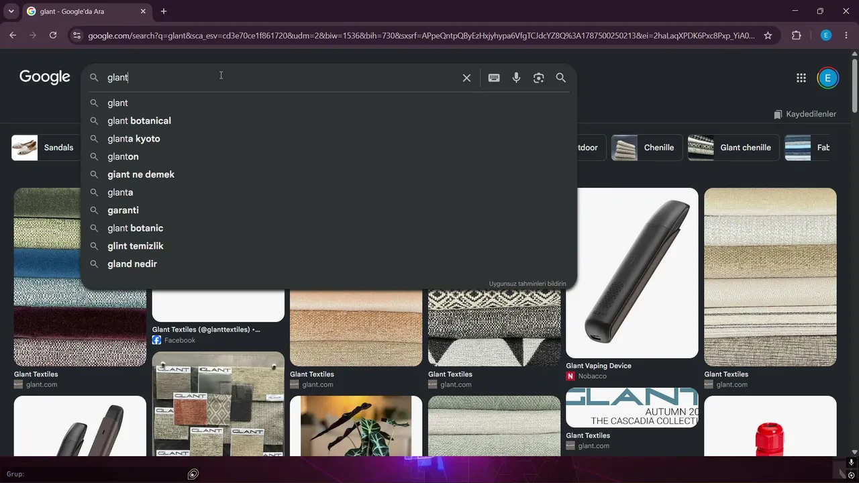Pick the 'gland nedir' suggestion
The width and height of the screenshot is (859, 483).
tap(329, 264)
